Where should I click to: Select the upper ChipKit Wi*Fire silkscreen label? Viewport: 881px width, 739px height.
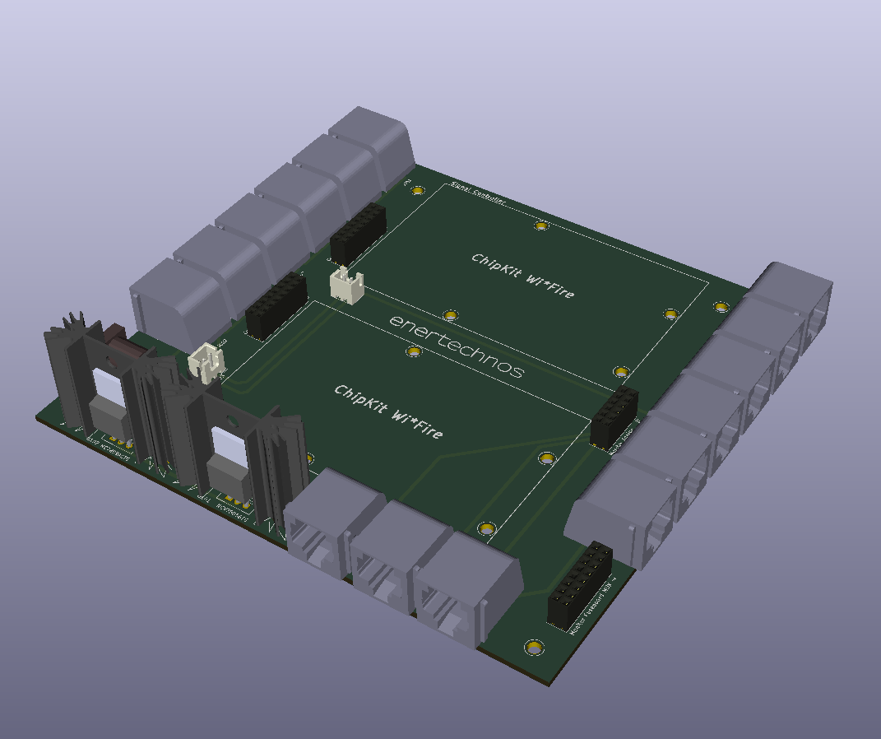pos(522,277)
